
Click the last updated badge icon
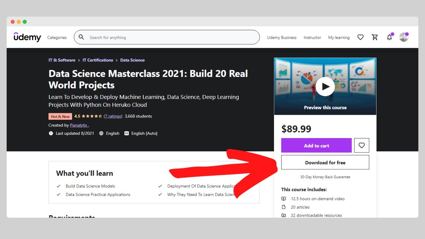[x=51, y=133]
